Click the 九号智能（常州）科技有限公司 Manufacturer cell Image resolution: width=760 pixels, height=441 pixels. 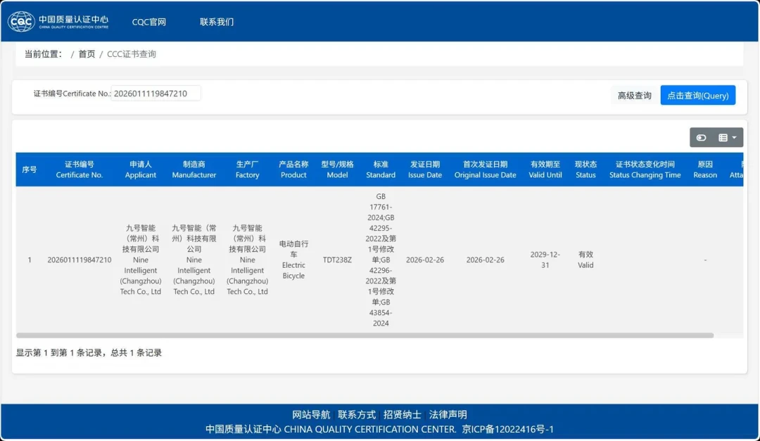coord(194,260)
